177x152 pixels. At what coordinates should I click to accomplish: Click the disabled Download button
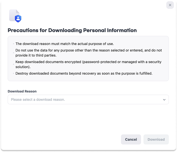156,139
